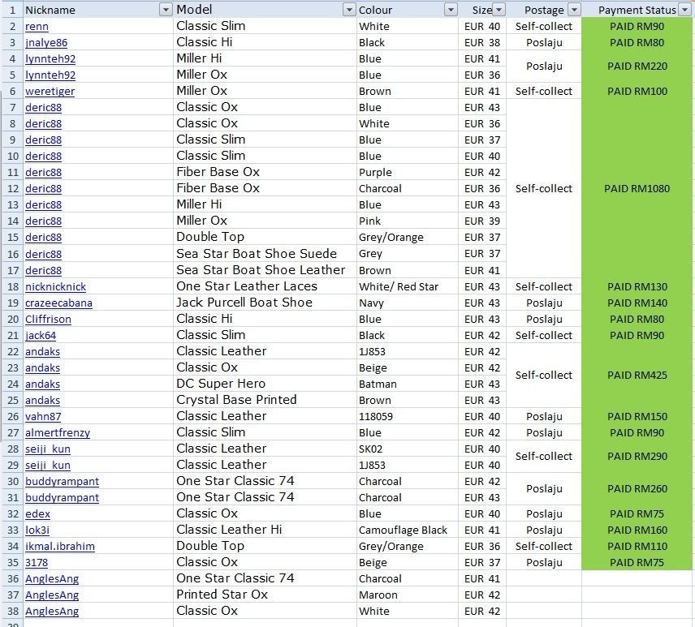Click the crazeecabana nickname link

tap(58, 303)
